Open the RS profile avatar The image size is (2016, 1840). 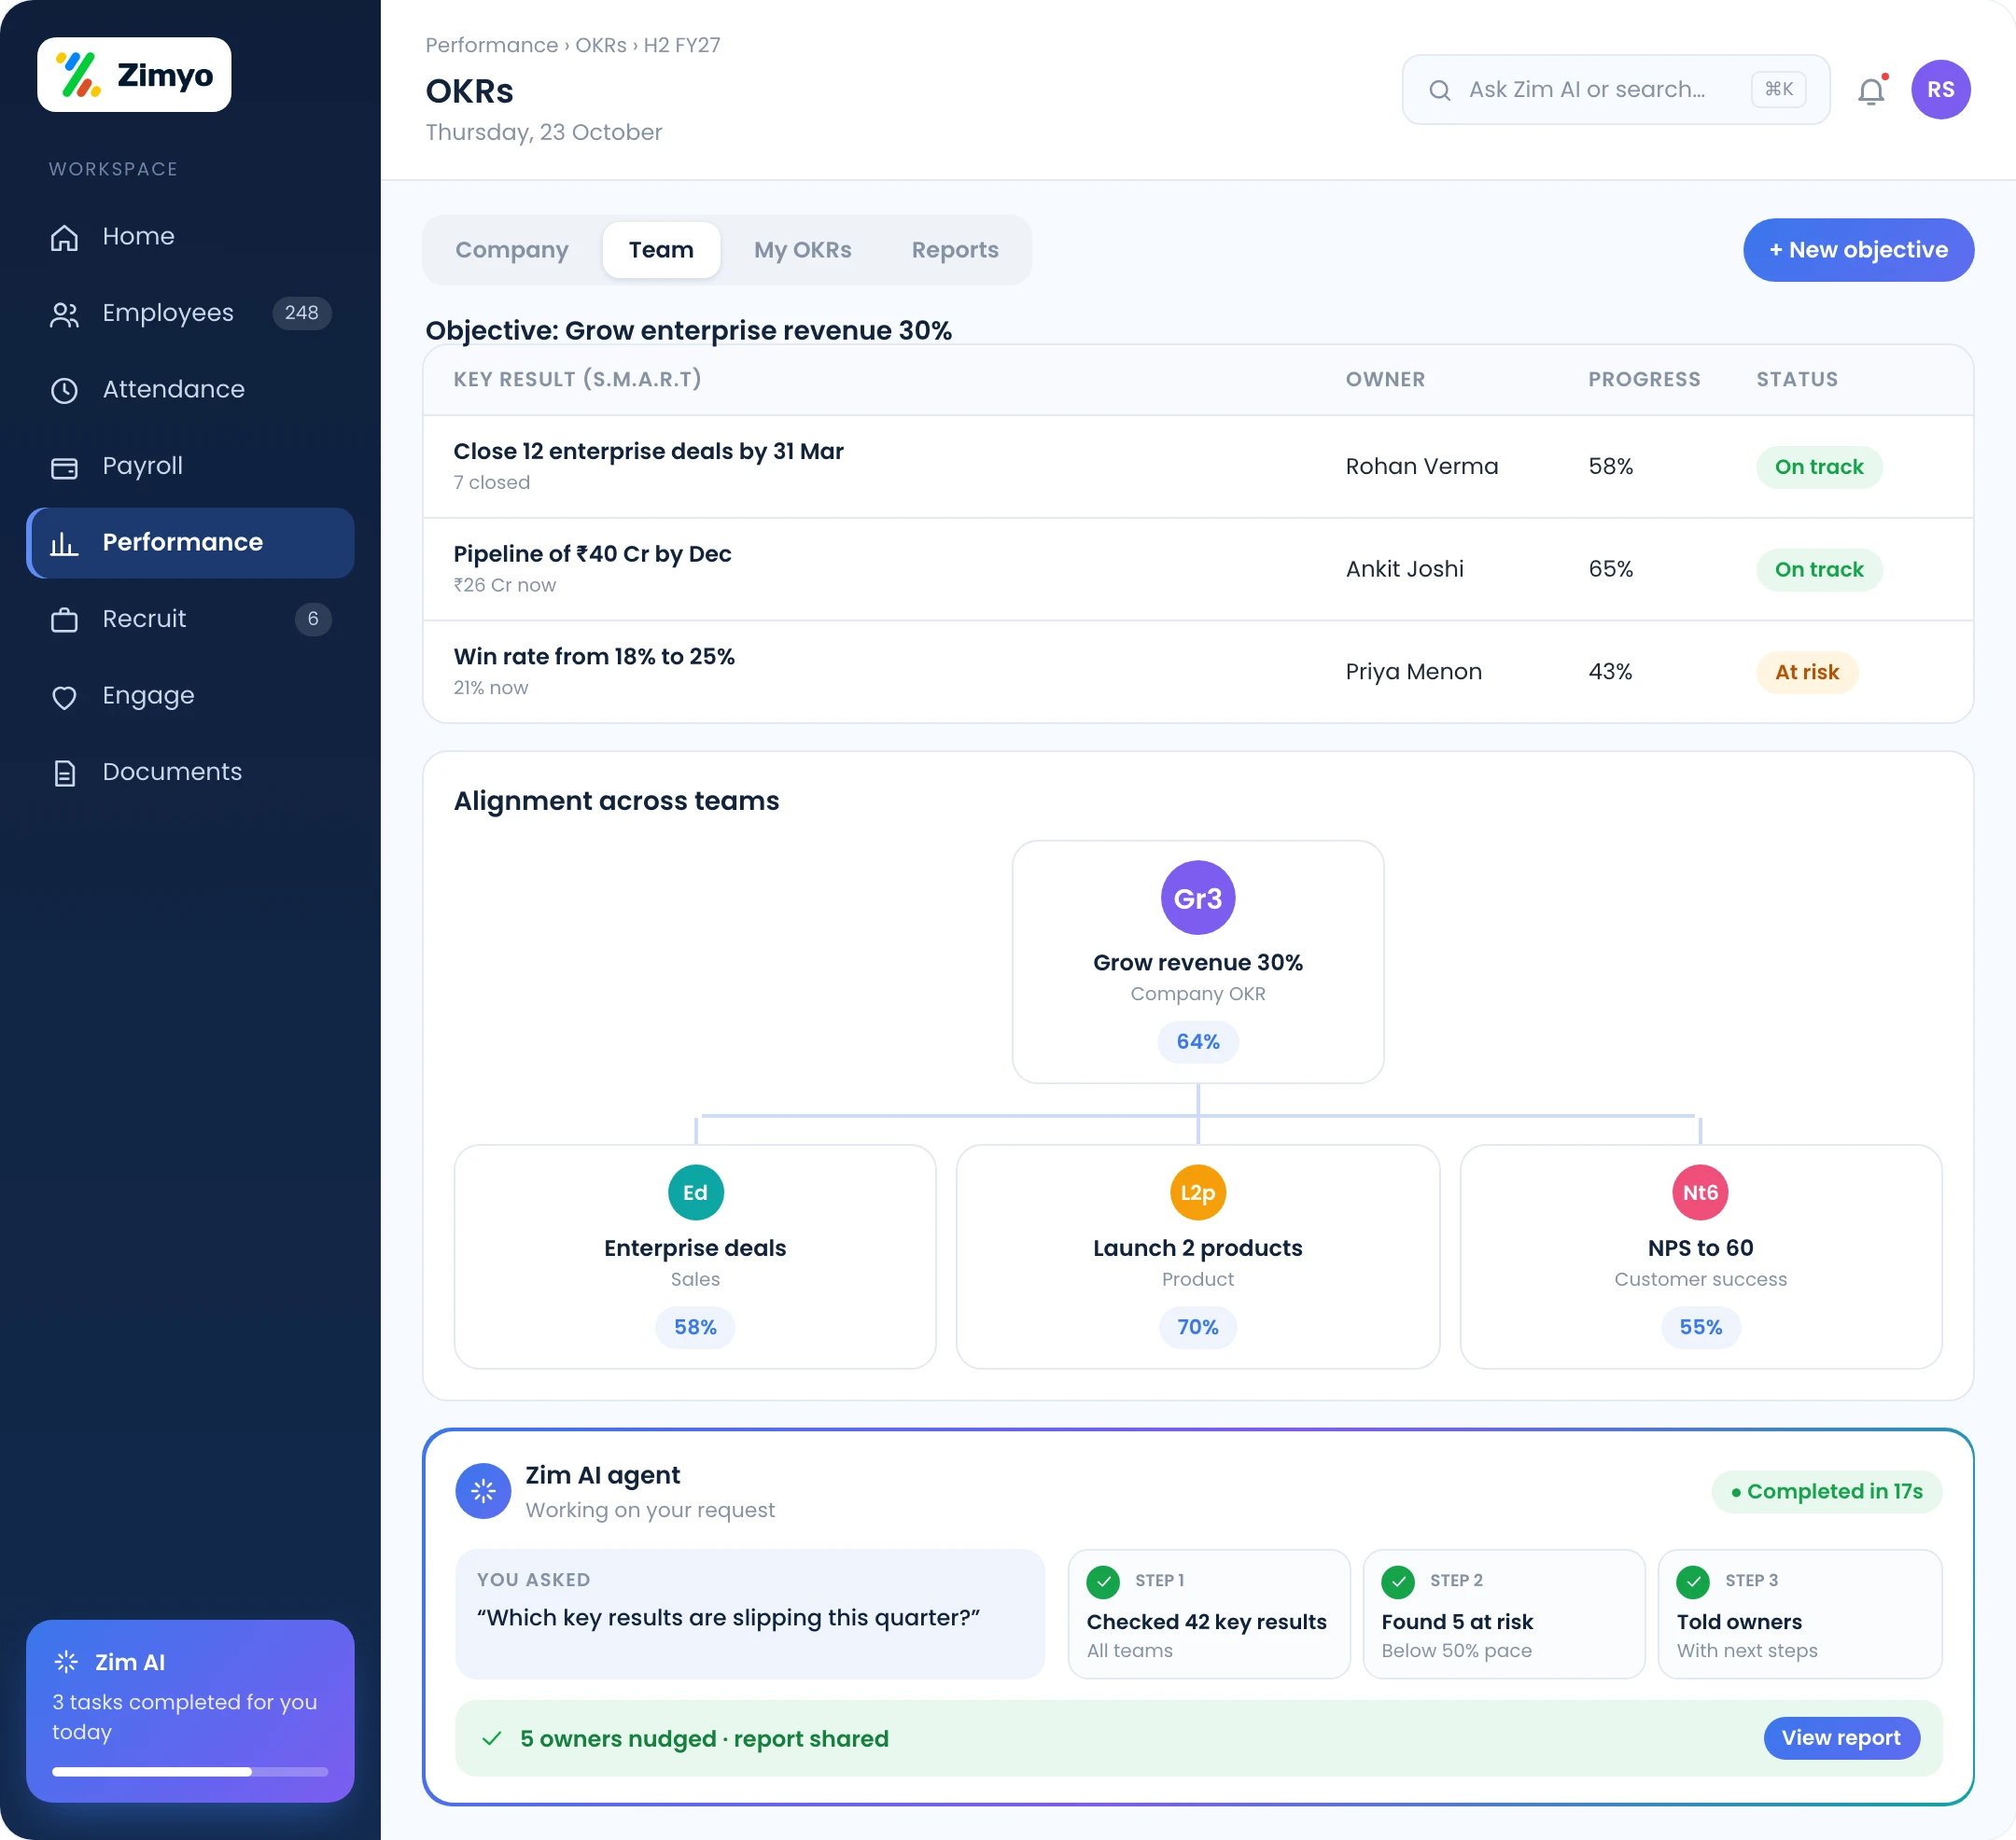(1940, 90)
